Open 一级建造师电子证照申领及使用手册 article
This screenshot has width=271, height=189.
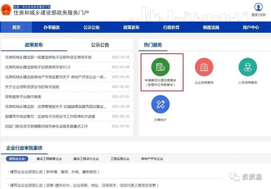pos(48,57)
